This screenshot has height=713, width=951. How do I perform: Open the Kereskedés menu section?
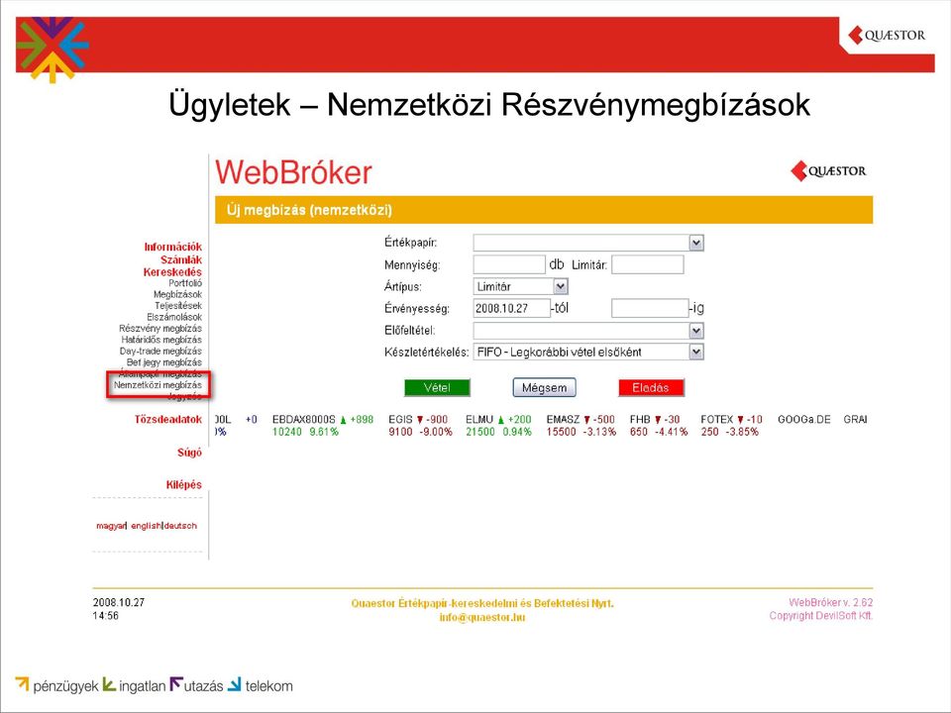point(172,272)
